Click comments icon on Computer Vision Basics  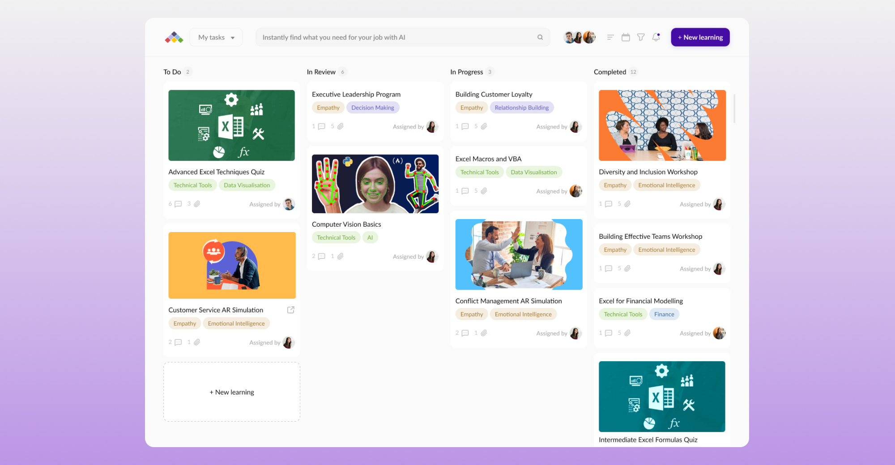(321, 256)
